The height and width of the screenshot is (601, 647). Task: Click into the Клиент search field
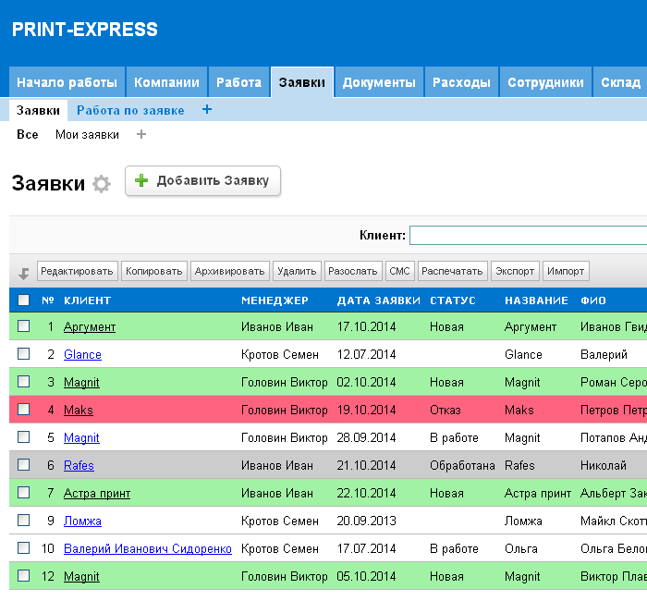click(x=527, y=236)
